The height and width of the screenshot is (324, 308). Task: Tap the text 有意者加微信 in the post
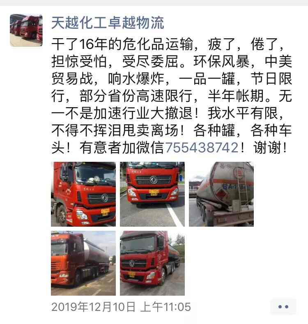click(122, 147)
